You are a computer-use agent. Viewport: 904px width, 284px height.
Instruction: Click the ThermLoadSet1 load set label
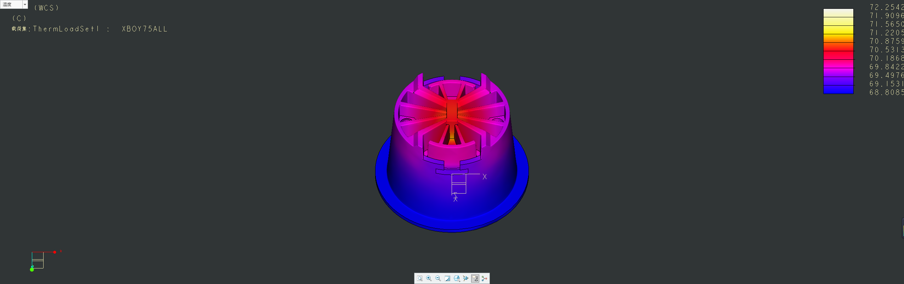point(66,29)
